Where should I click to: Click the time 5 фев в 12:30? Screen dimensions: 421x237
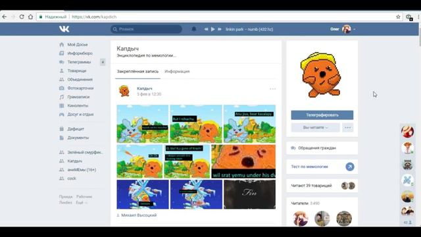[149, 94]
